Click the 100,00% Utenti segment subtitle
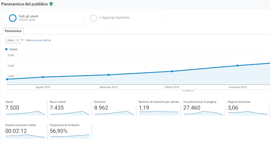Screen dimensions: 270x150 click(27, 20)
